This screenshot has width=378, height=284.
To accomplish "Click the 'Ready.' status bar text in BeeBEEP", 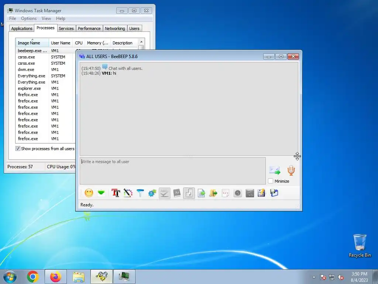I will 87,205.
